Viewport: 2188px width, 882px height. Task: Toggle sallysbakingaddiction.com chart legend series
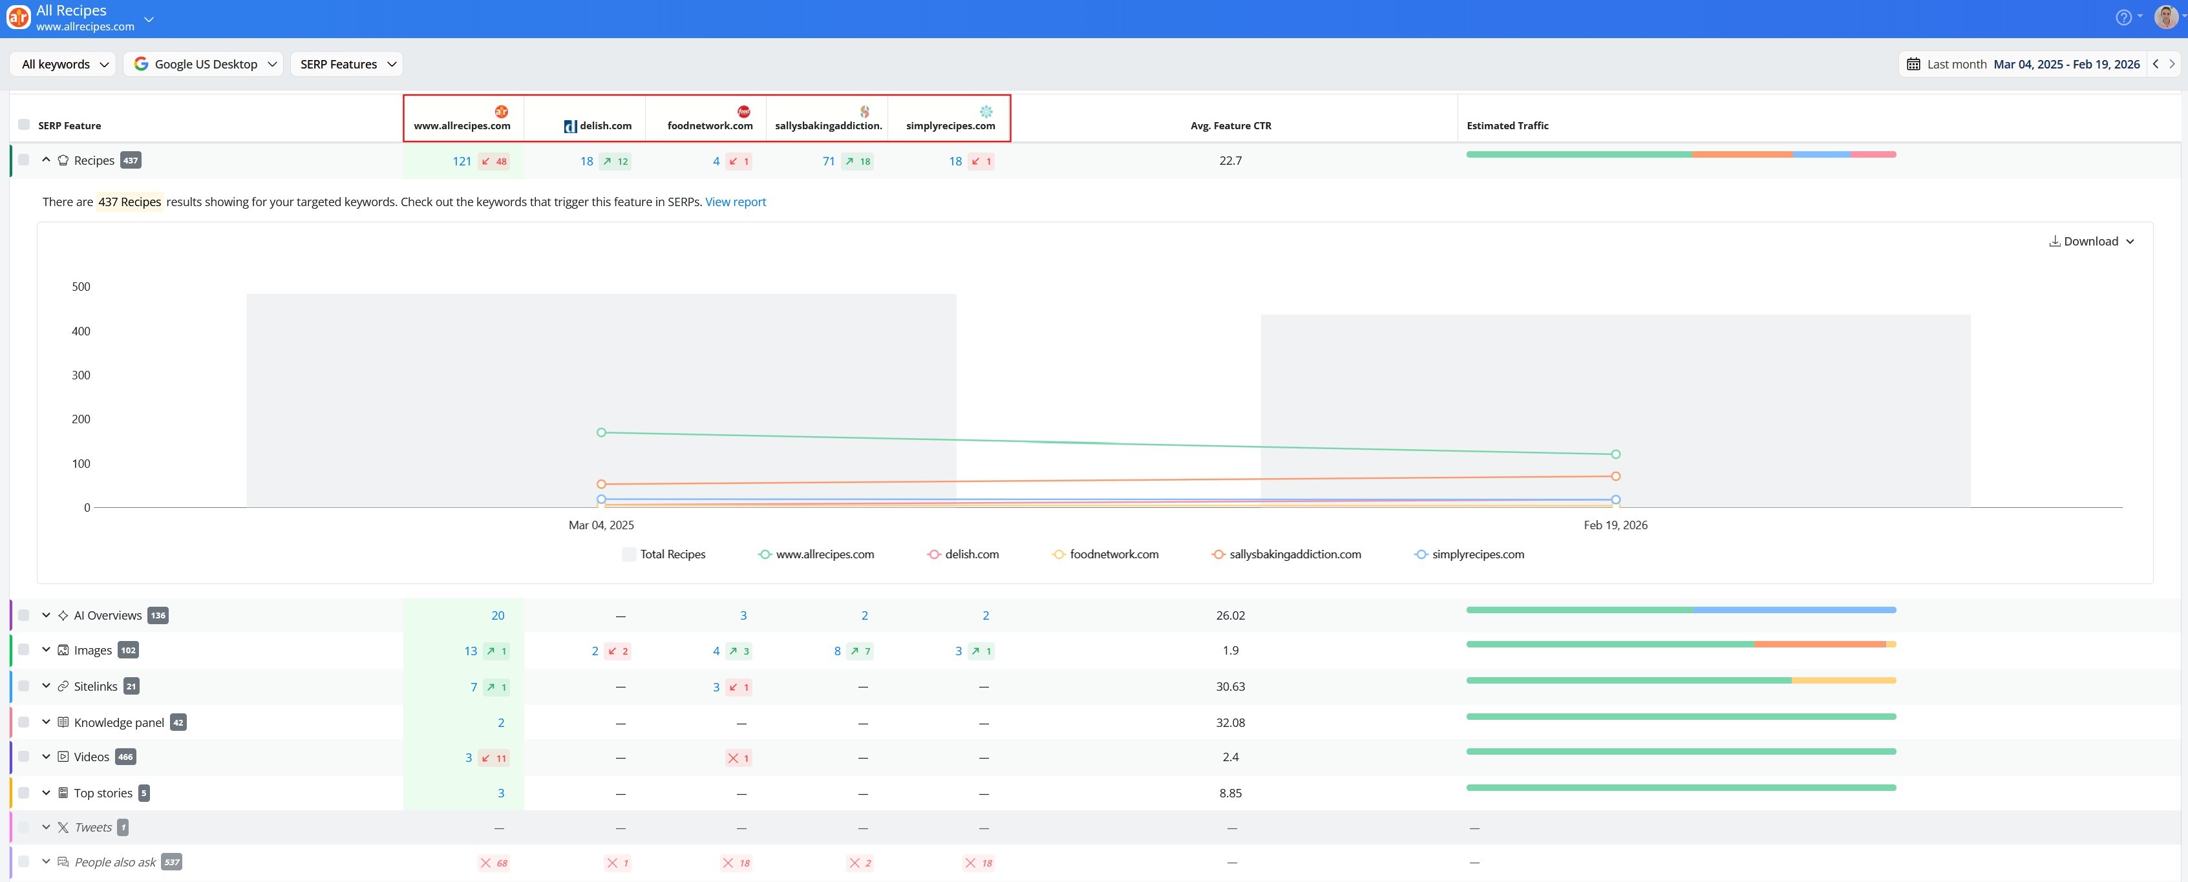point(1286,554)
